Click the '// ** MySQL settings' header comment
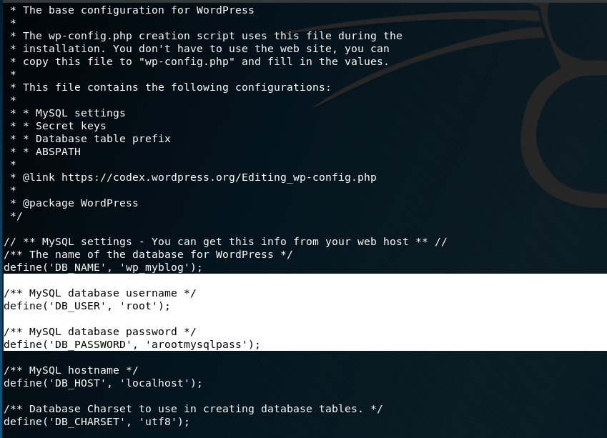Image resolution: width=607 pixels, height=438 pixels. pyautogui.click(x=225, y=242)
